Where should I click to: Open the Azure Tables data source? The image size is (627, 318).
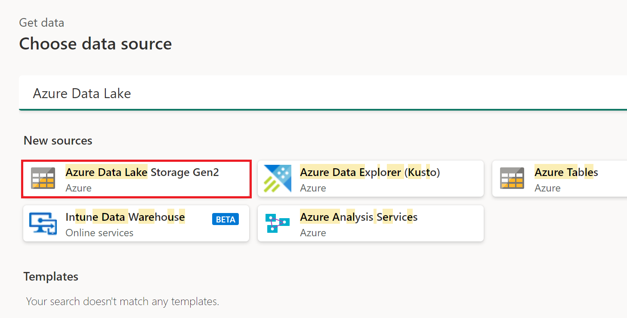(559, 179)
